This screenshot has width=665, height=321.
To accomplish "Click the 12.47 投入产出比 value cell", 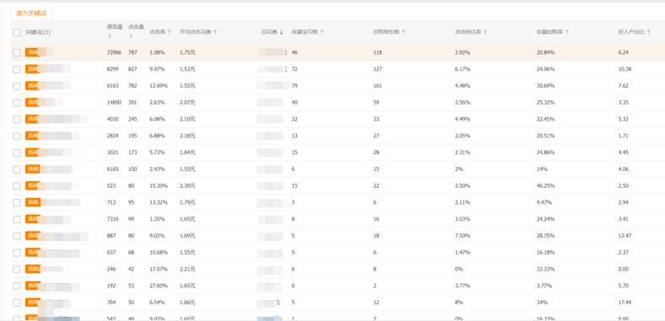I will click(x=624, y=235).
